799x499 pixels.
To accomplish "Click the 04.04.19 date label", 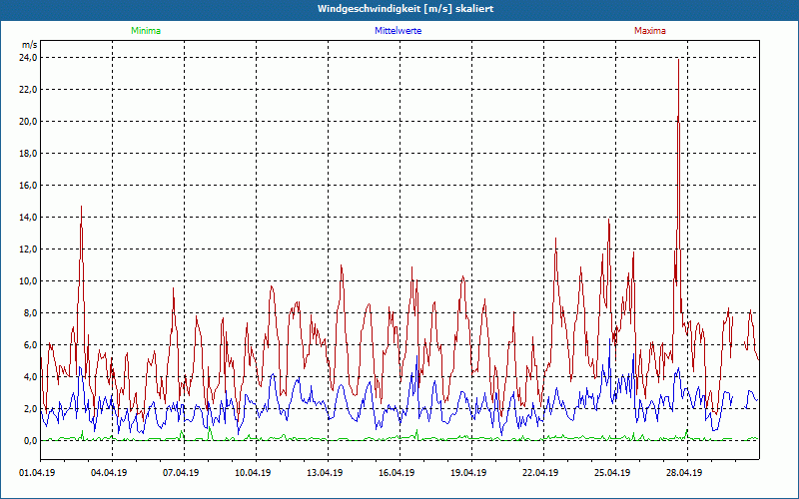I will pos(109,472).
